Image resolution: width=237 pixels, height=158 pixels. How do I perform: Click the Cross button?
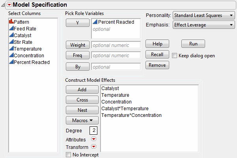coord(82,100)
